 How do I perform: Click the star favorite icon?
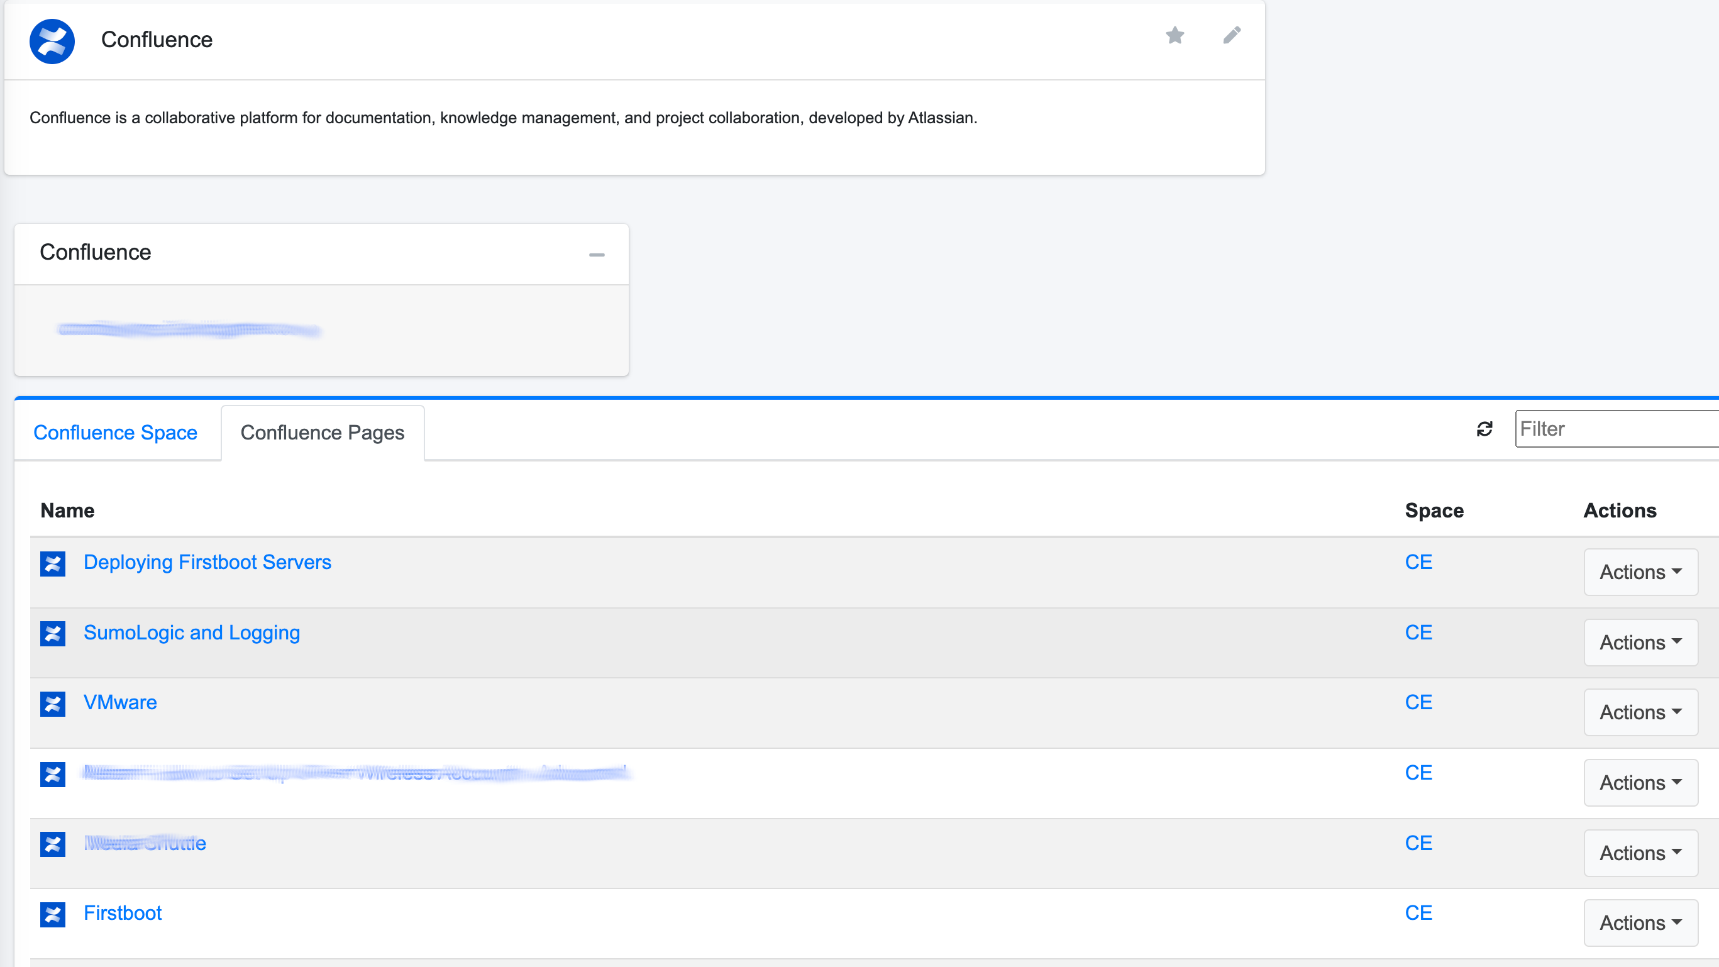tap(1175, 35)
